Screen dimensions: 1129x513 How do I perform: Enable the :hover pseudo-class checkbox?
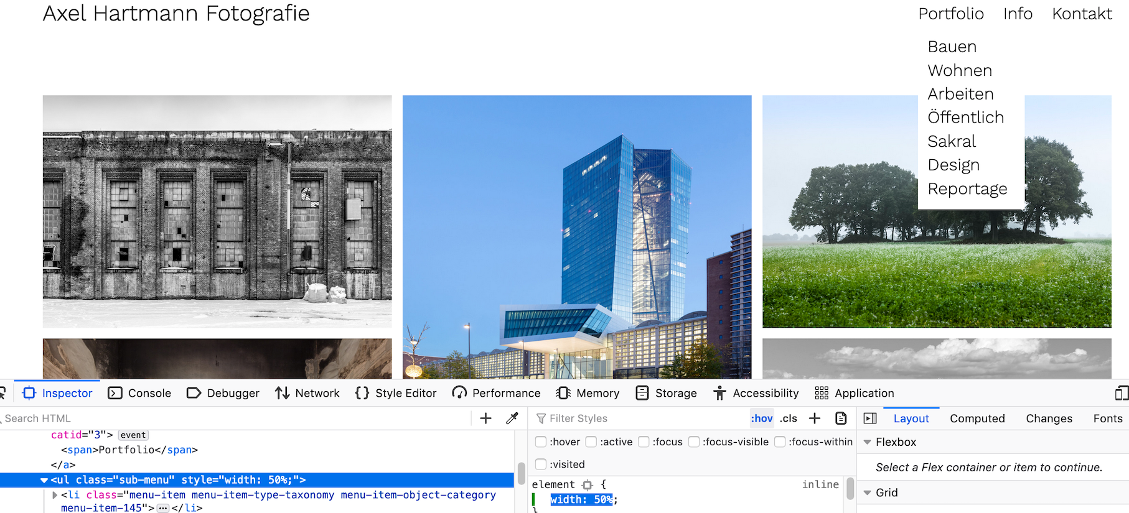541,441
